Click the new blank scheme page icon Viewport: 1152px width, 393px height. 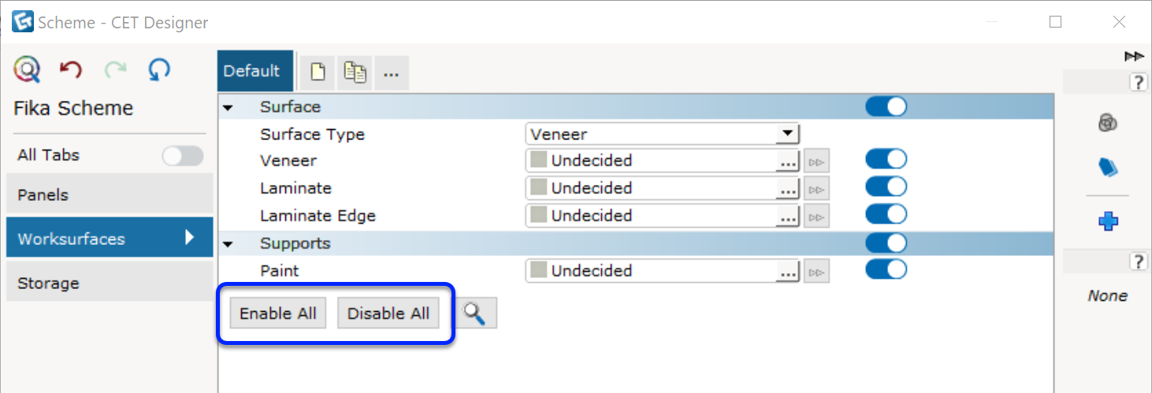coord(317,72)
